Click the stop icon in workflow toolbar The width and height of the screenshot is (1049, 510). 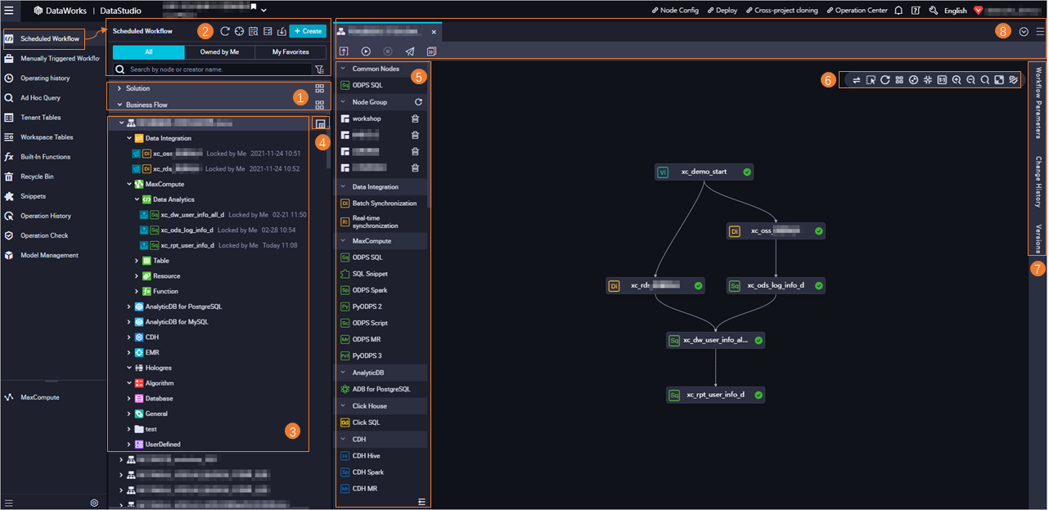pos(388,51)
